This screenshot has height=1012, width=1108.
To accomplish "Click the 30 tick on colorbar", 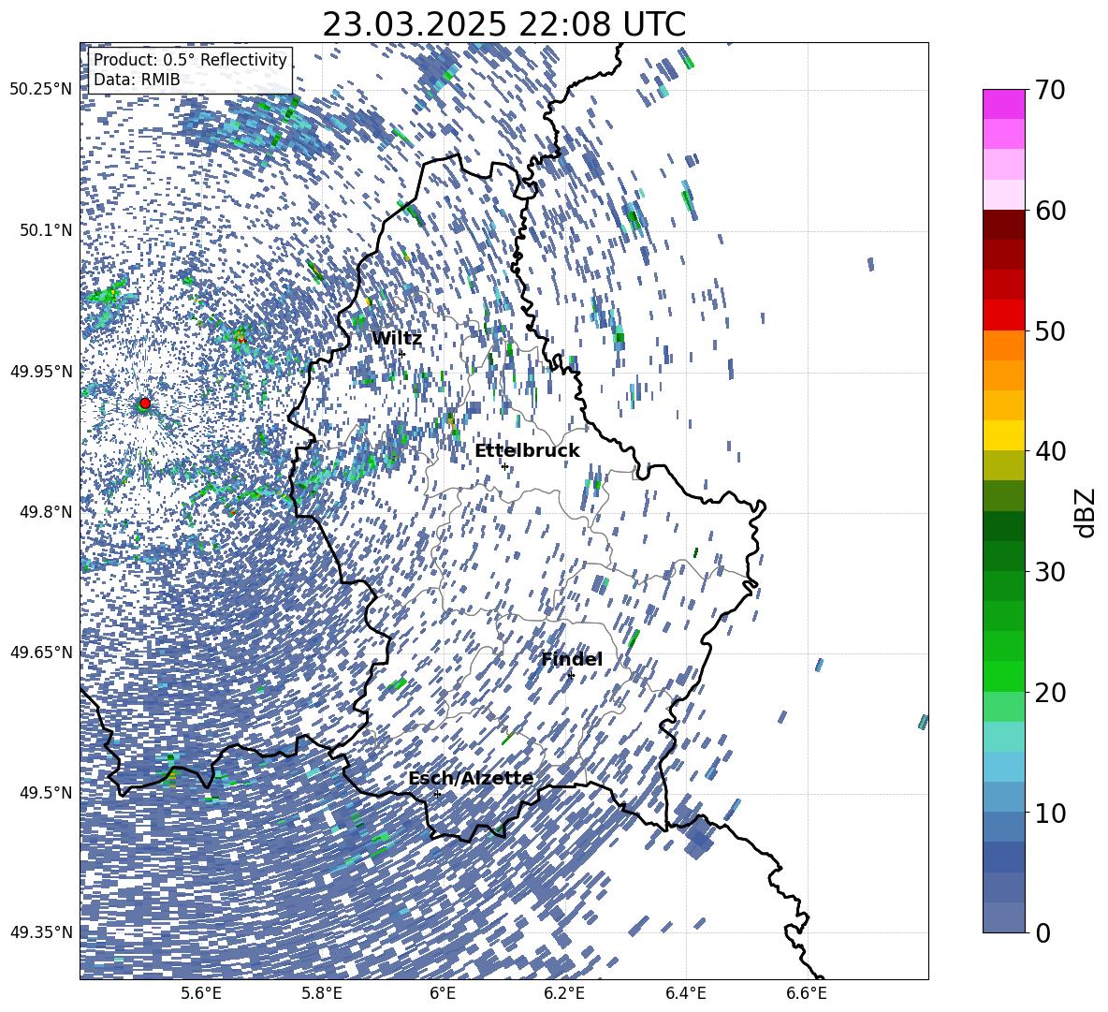I will [1051, 572].
